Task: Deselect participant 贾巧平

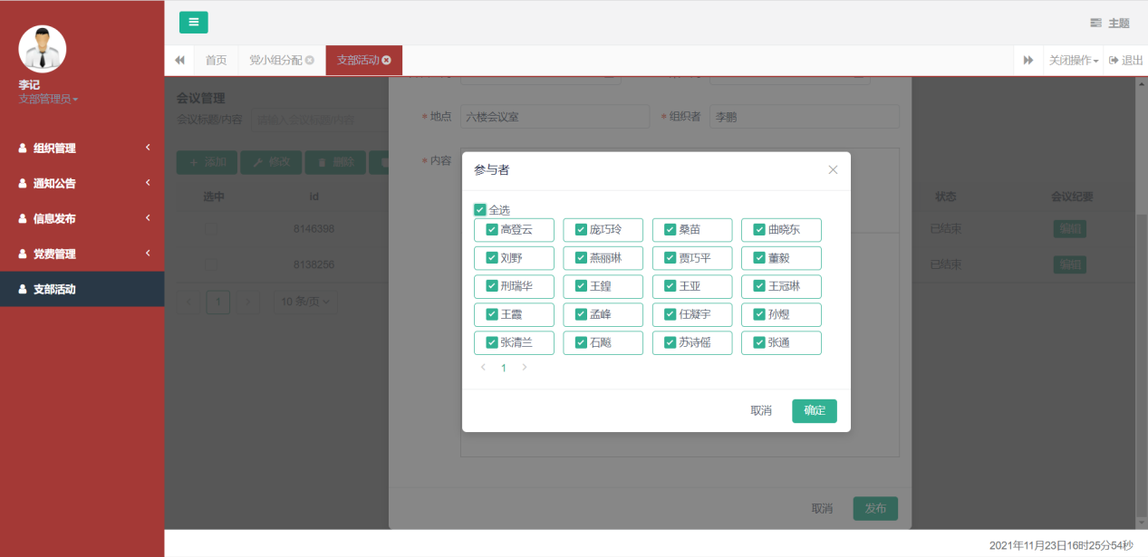Action: point(670,258)
